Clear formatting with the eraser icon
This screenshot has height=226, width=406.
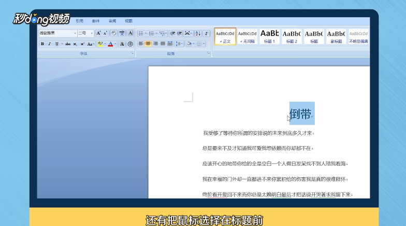[113, 33]
